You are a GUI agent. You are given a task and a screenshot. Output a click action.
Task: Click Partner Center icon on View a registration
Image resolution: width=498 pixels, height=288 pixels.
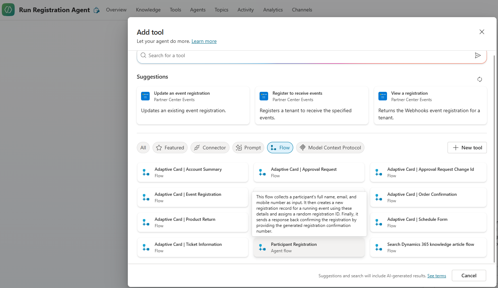383,96
